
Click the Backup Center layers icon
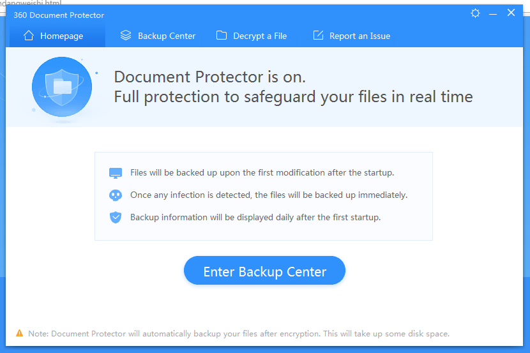[126, 35]
